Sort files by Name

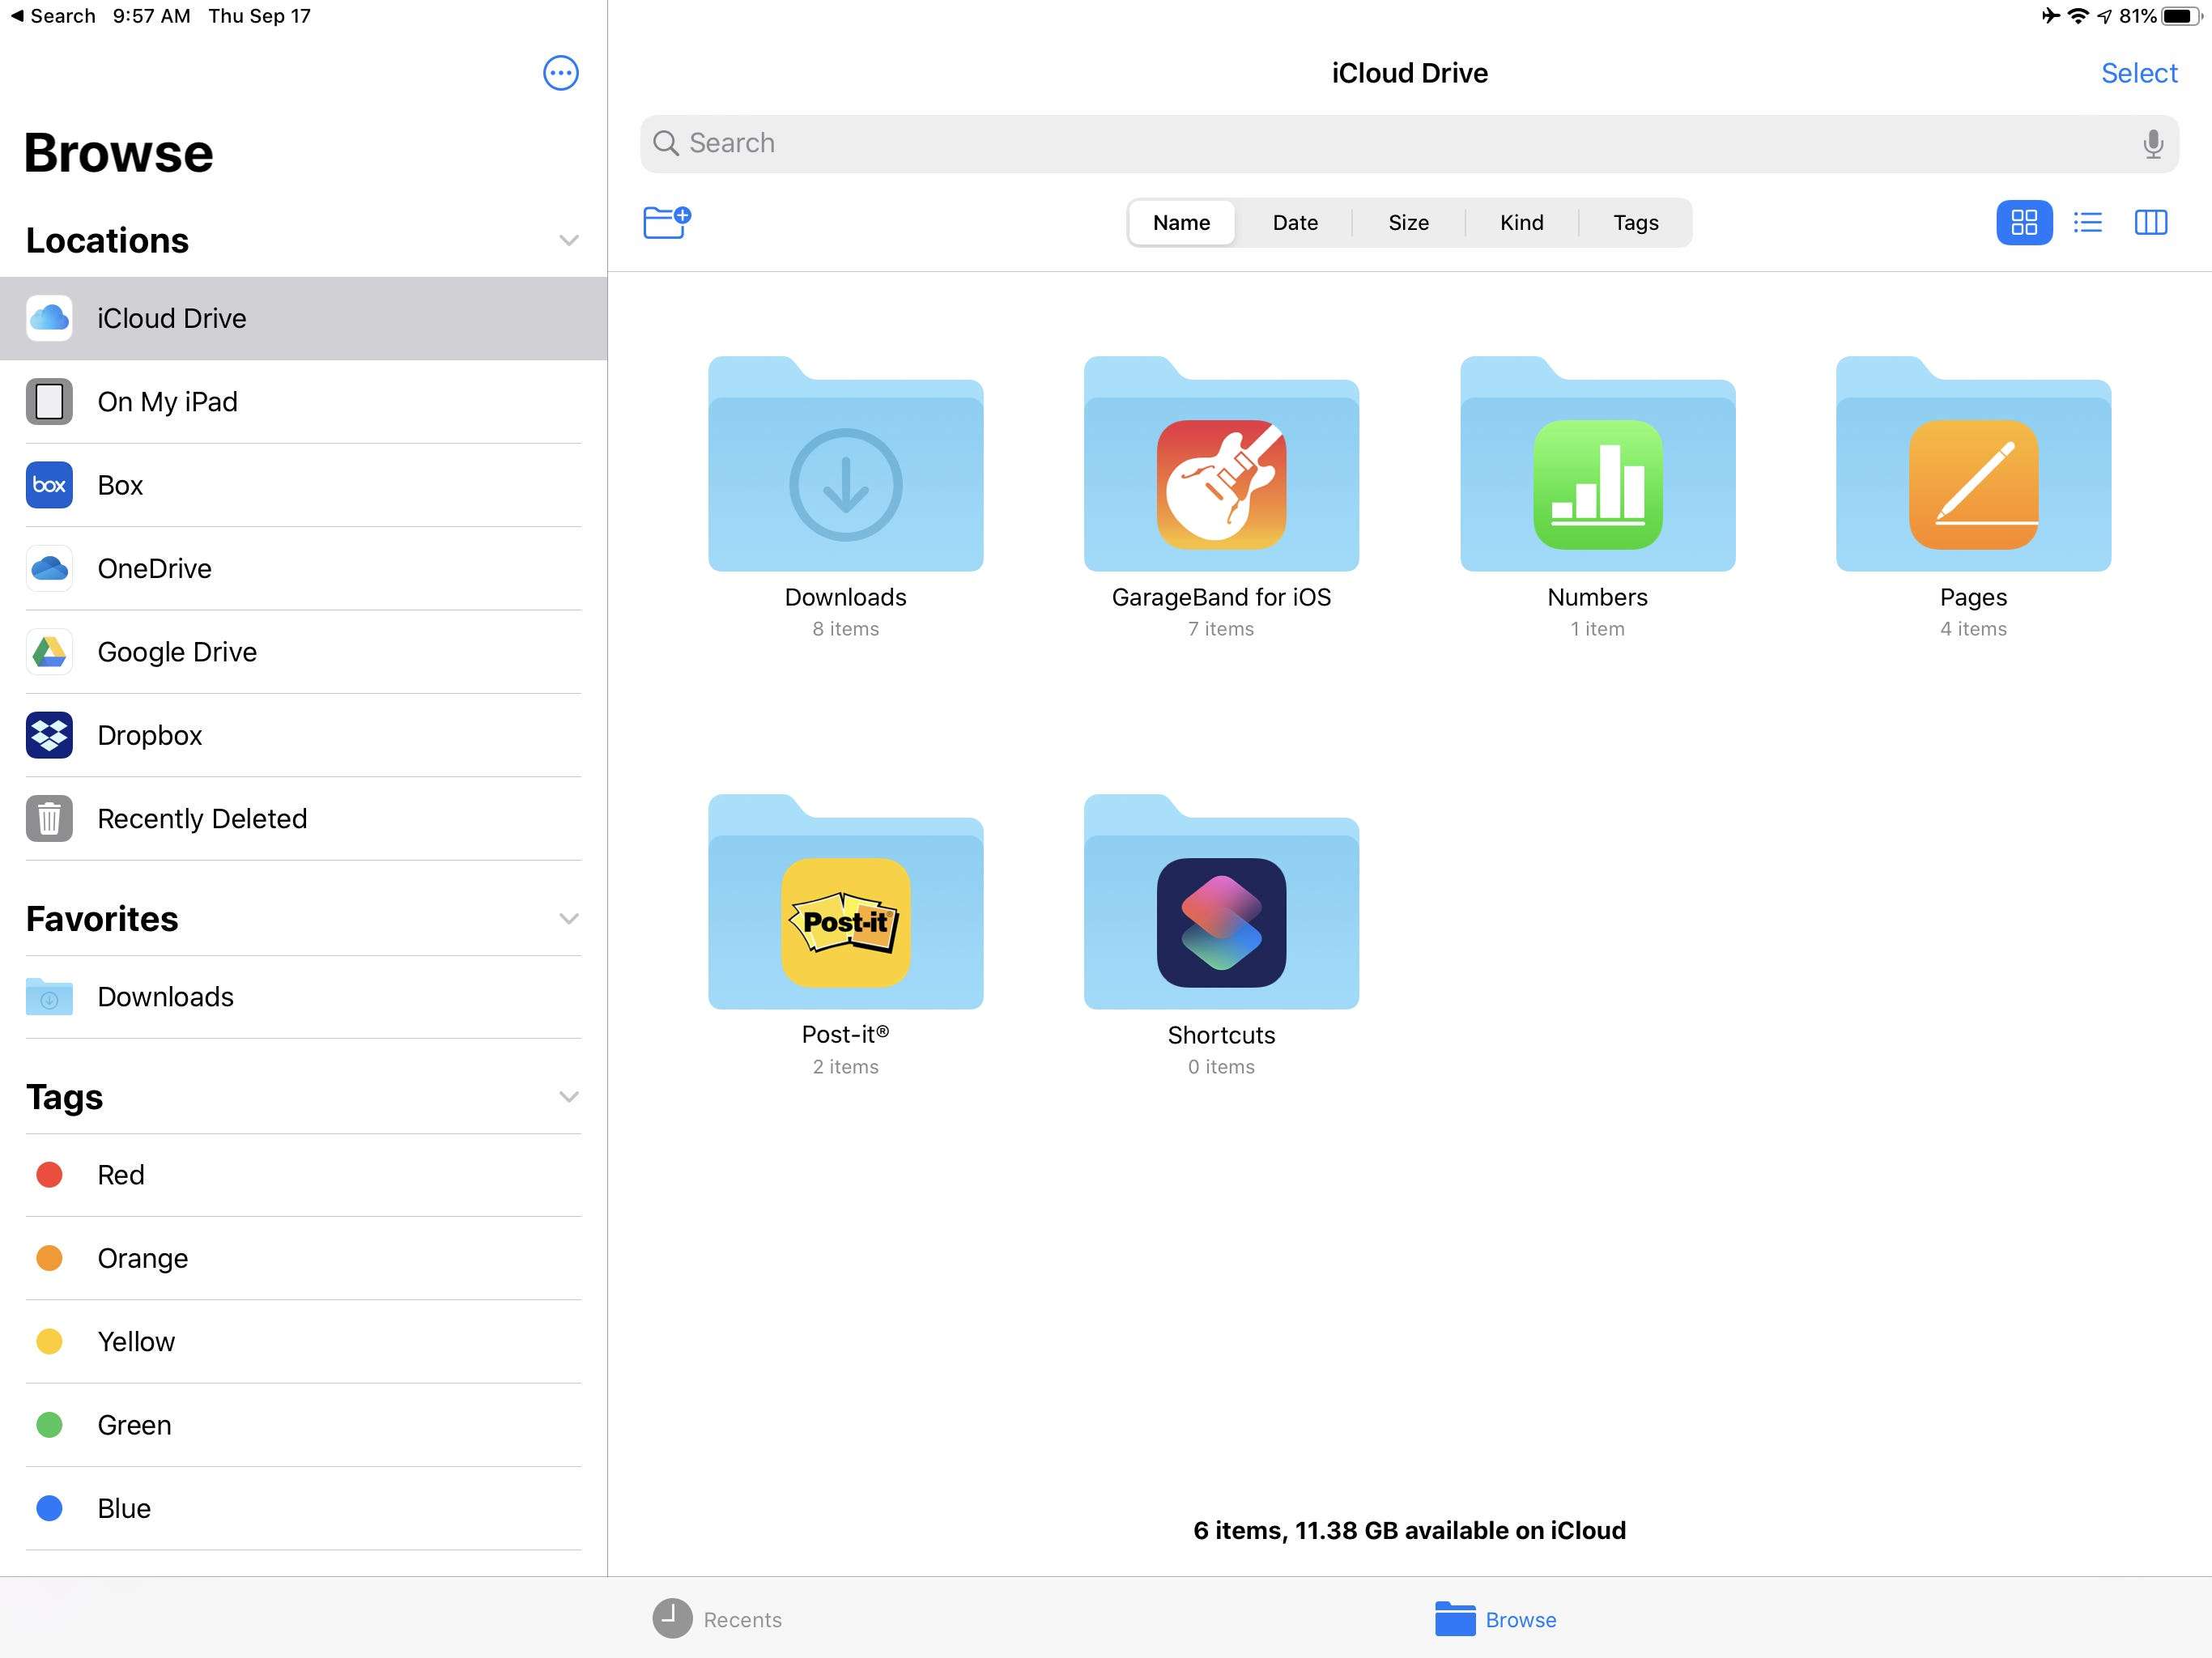1183,221
